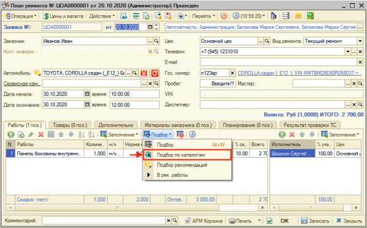Click the Сервисная кам. link label
The width and height of the screenshot is (367, 228).
tap(22, 84)
